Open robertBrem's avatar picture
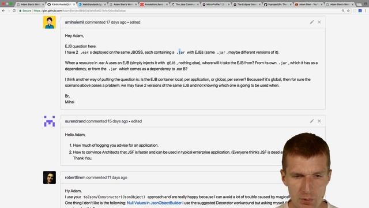Image resolution: width=369 pixels, height=208 pixels. [x=50, y=177]
